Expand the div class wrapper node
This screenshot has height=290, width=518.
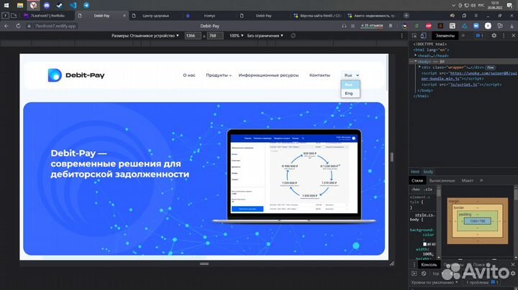click(419, 67)
